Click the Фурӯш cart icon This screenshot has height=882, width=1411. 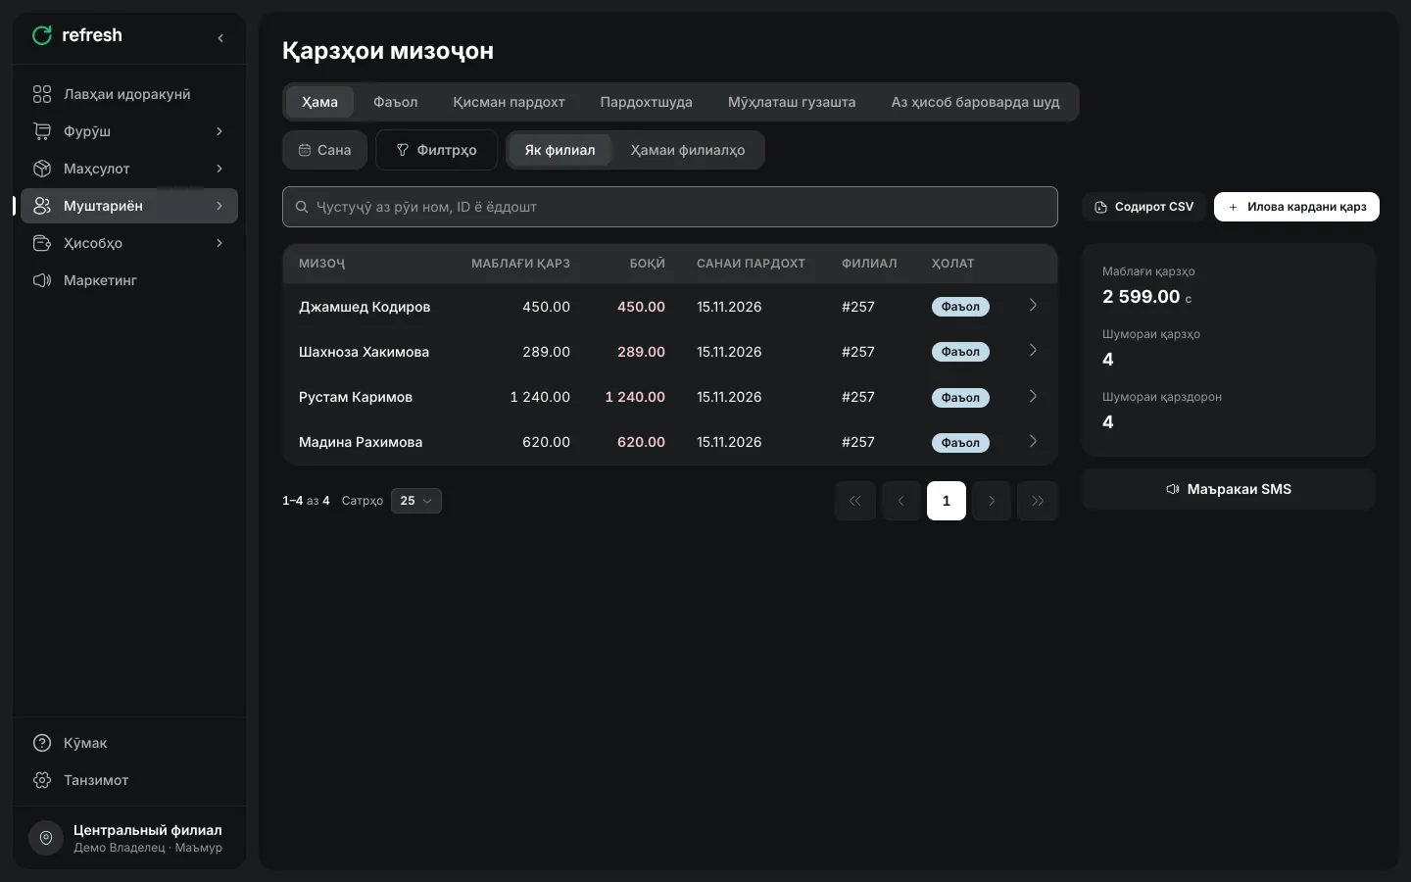(42, 131)
